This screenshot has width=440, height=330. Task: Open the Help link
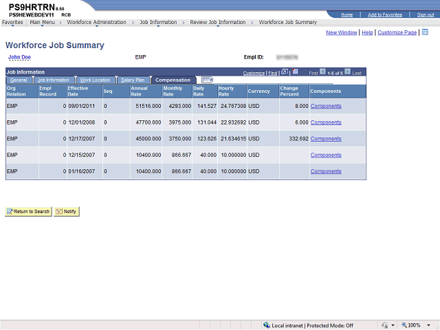point(367,32)
